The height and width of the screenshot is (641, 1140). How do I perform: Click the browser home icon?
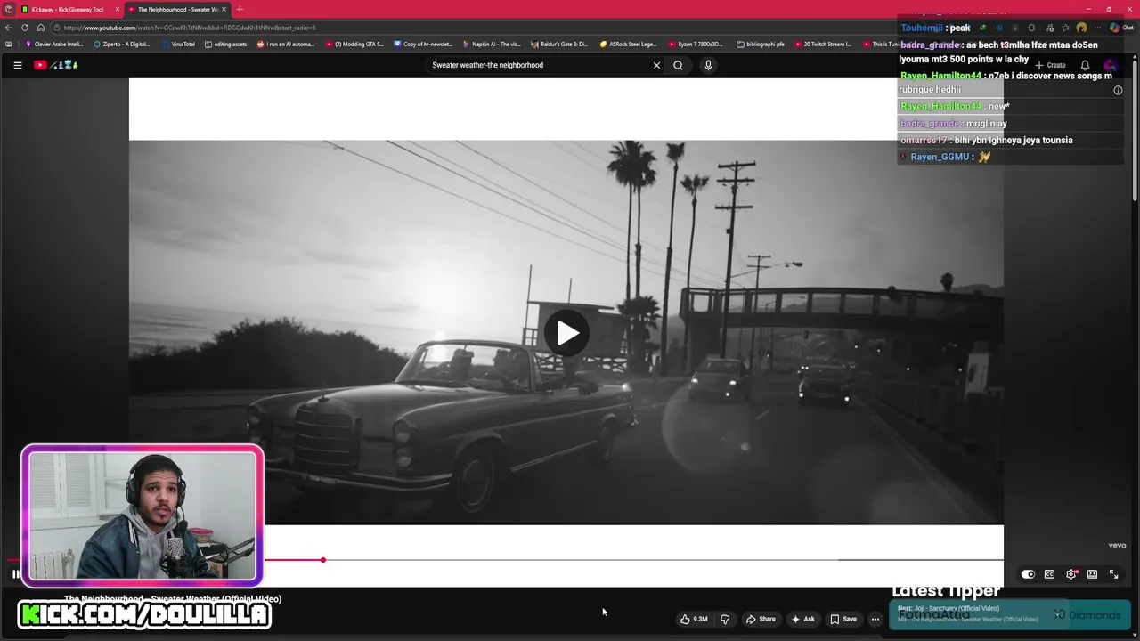point(40,28)
